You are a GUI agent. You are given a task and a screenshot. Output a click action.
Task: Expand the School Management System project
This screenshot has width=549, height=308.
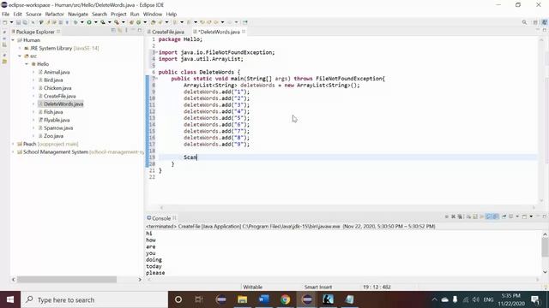[13, 152]
